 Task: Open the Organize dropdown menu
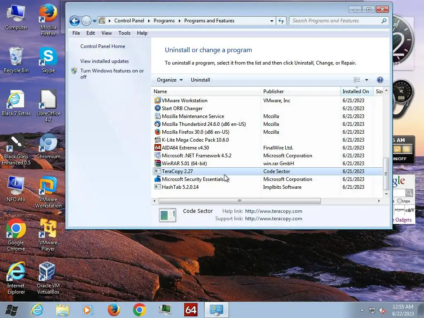click(169, 80)
